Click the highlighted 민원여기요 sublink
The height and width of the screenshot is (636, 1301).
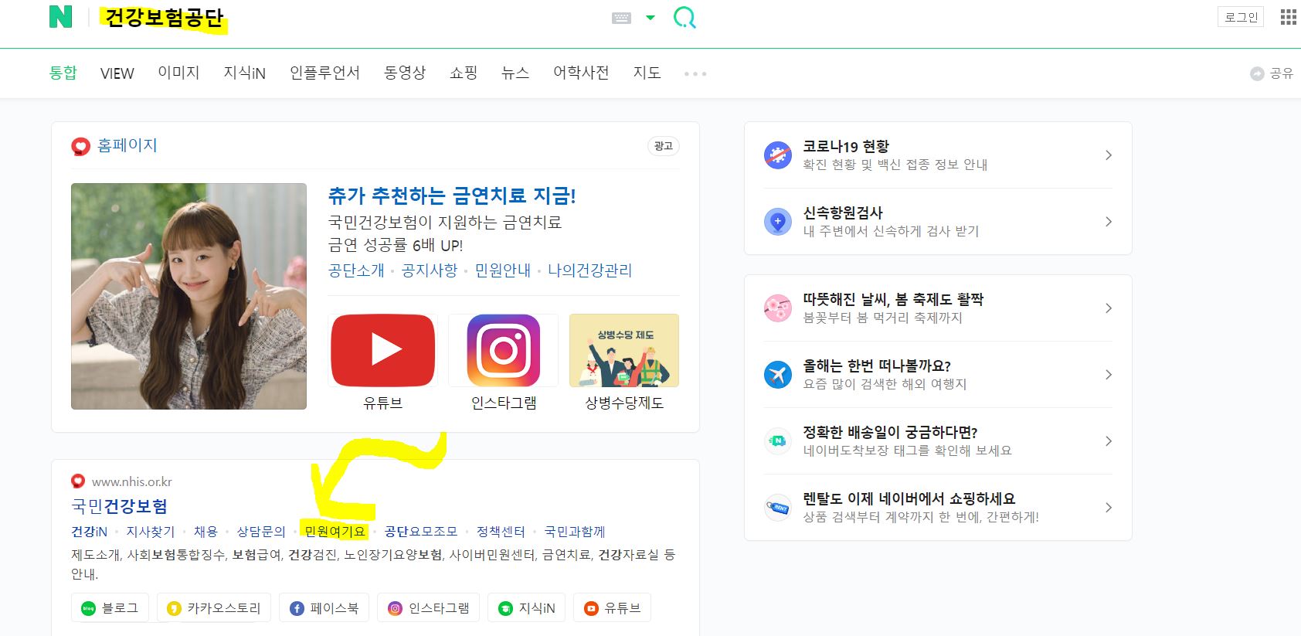click(335, 532)
